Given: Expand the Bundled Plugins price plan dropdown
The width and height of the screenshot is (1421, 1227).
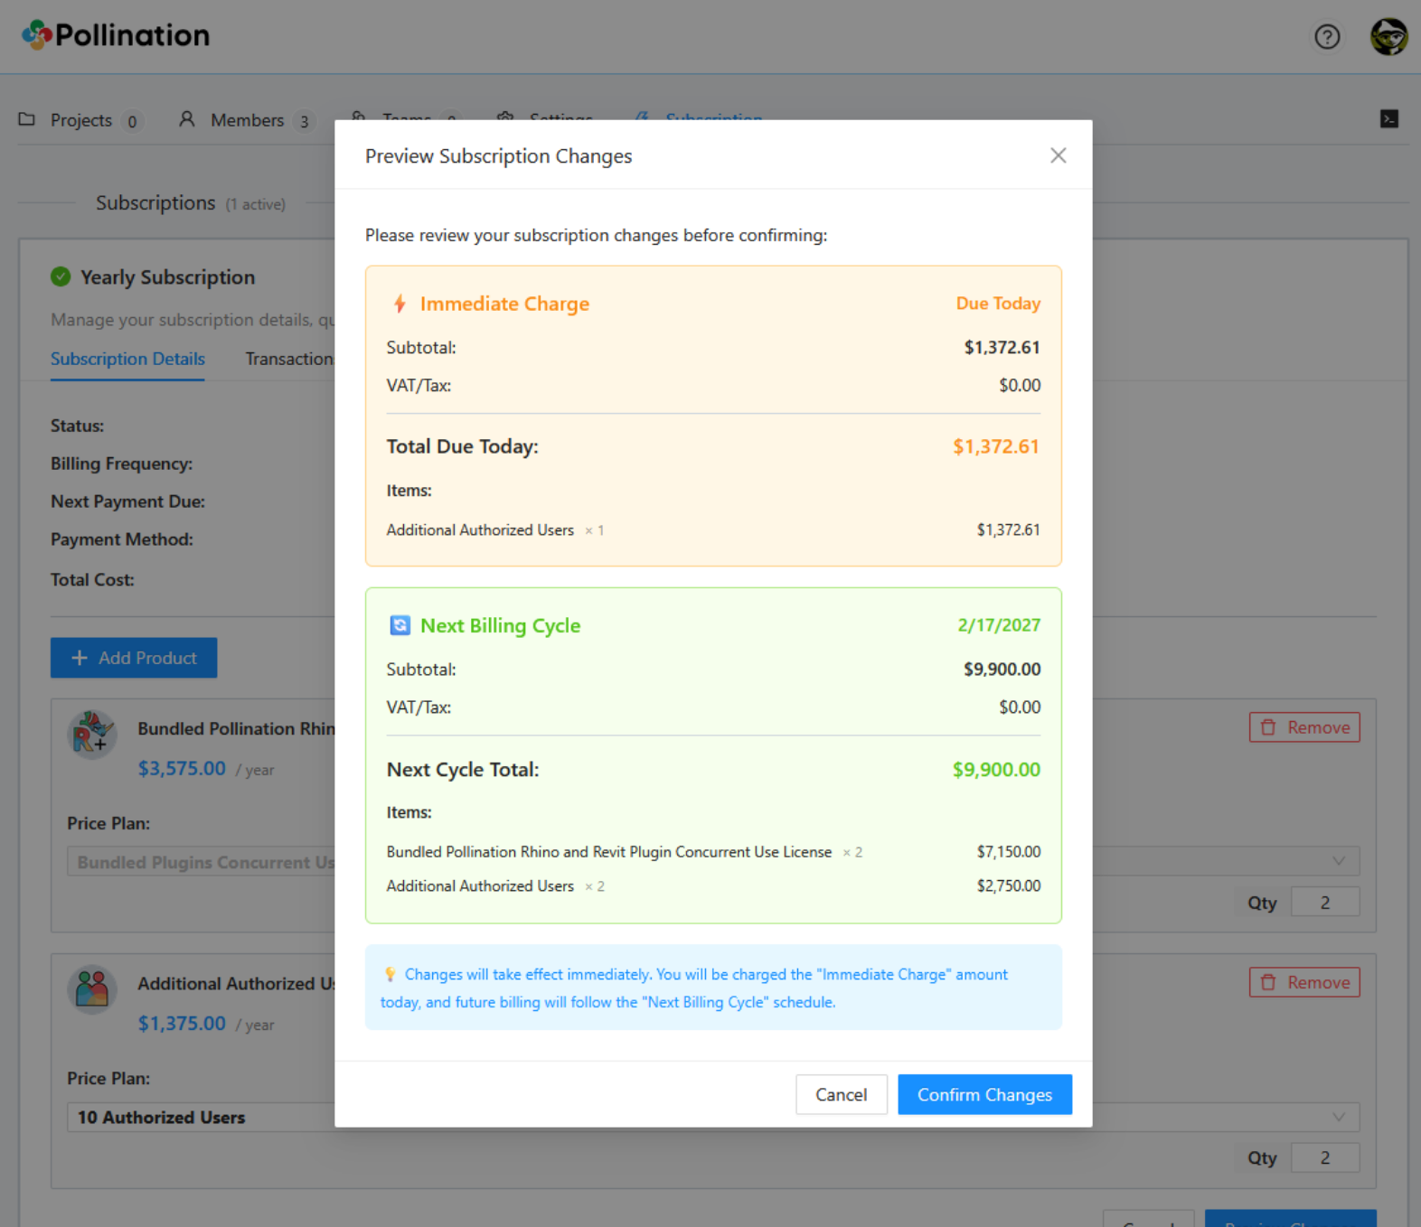Looking at the screenshot, I should coord(1338,861).
